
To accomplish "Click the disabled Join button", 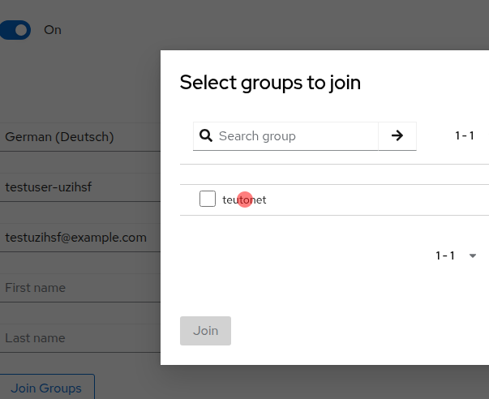I will (205, 331).
